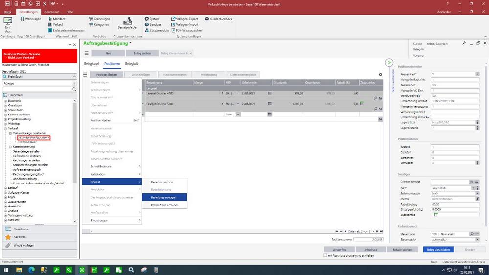This screenshot has width=489, height=275.
Task: Open Benutzerfelder in the ribbon
Action: [x=127, y=24]
